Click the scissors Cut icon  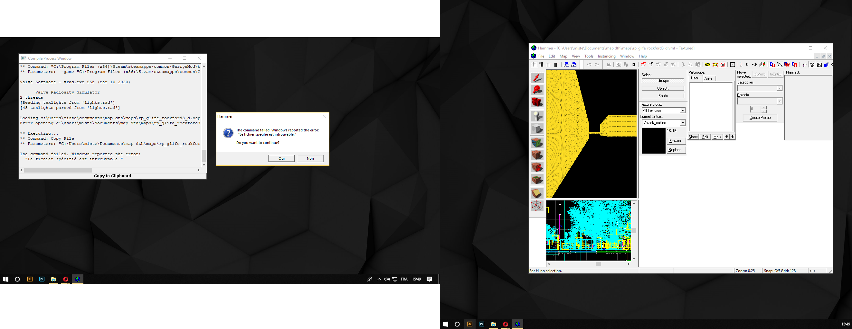pyautogui.click(x=683, y=65)
